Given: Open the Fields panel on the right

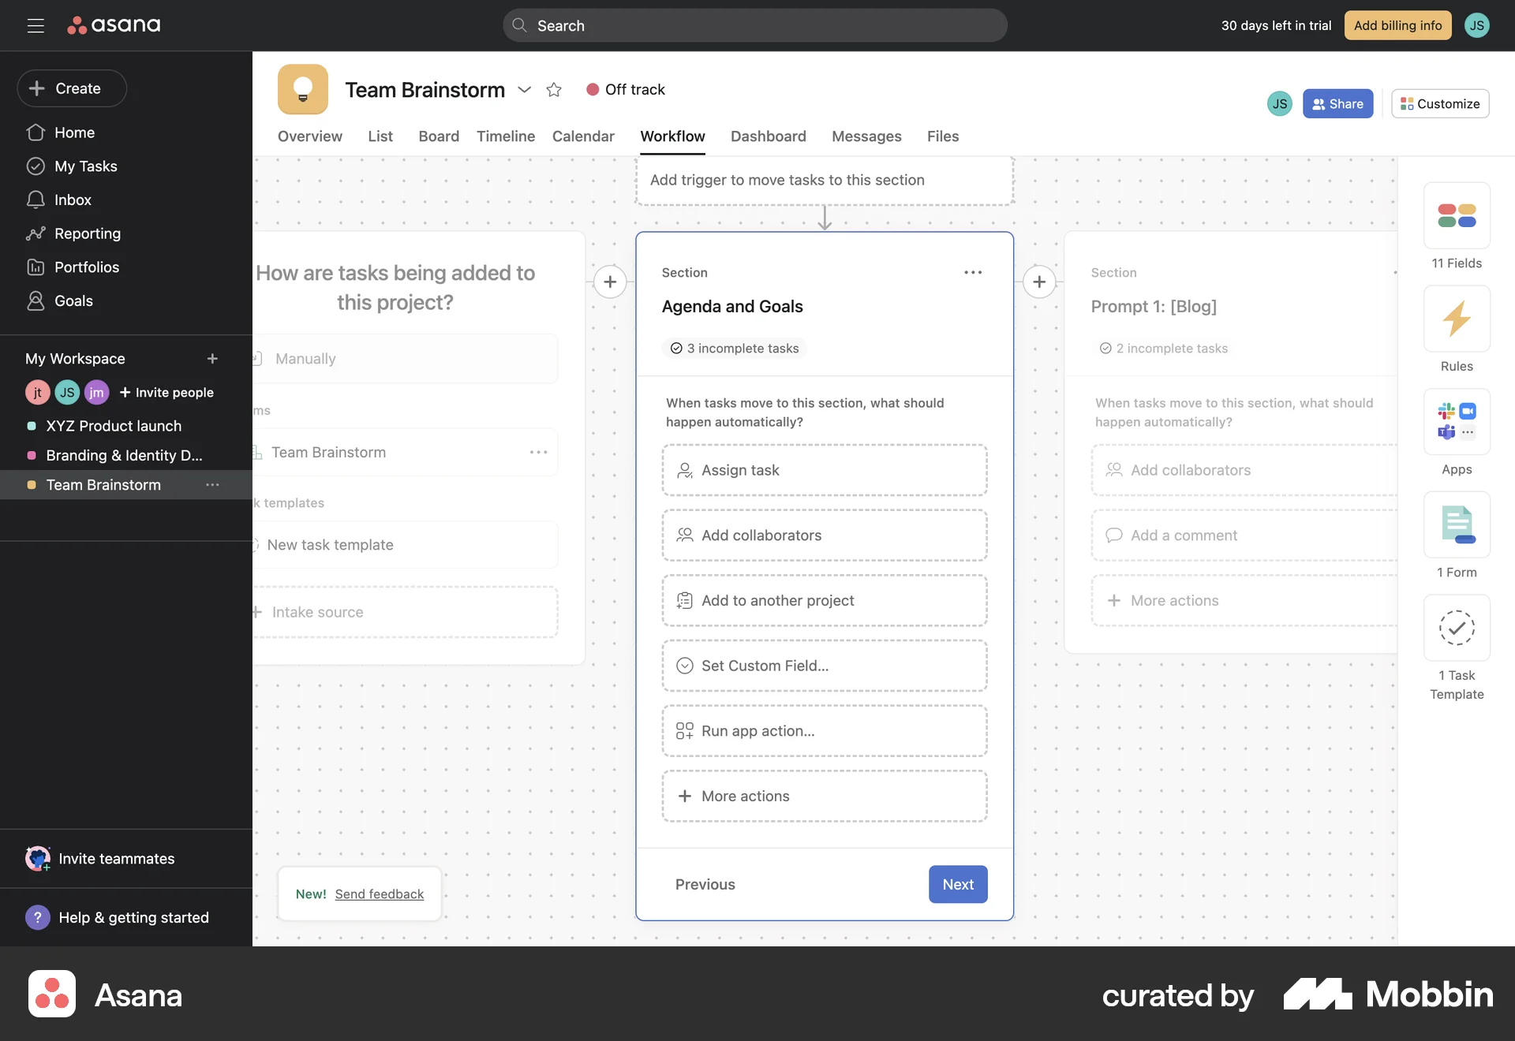Looking at the screenshot, I should [1456, 215].
